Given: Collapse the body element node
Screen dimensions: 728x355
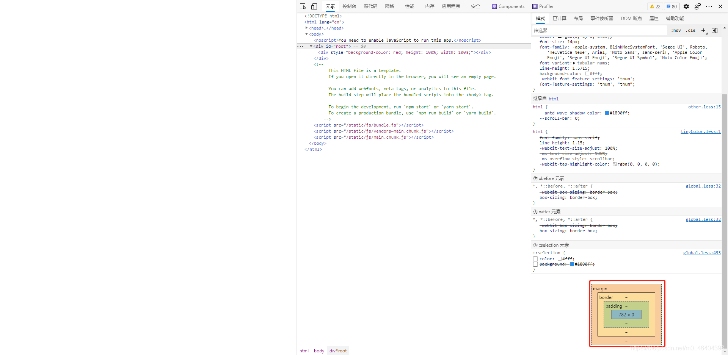Looking at the screenshot, I should pos(306,34).
